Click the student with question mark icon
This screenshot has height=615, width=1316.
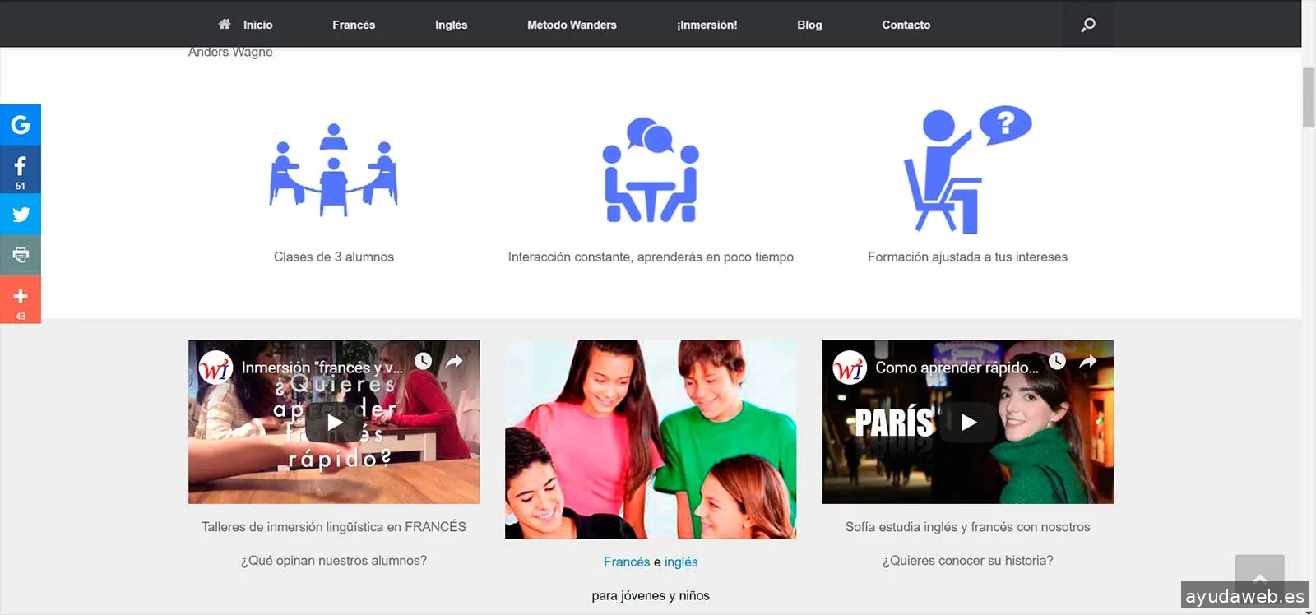(x=967, y=170)
